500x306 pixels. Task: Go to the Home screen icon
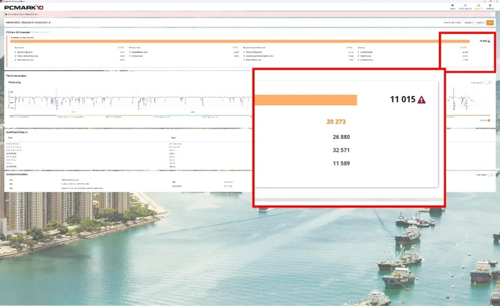pyautogui.click(x=452, y=6)
